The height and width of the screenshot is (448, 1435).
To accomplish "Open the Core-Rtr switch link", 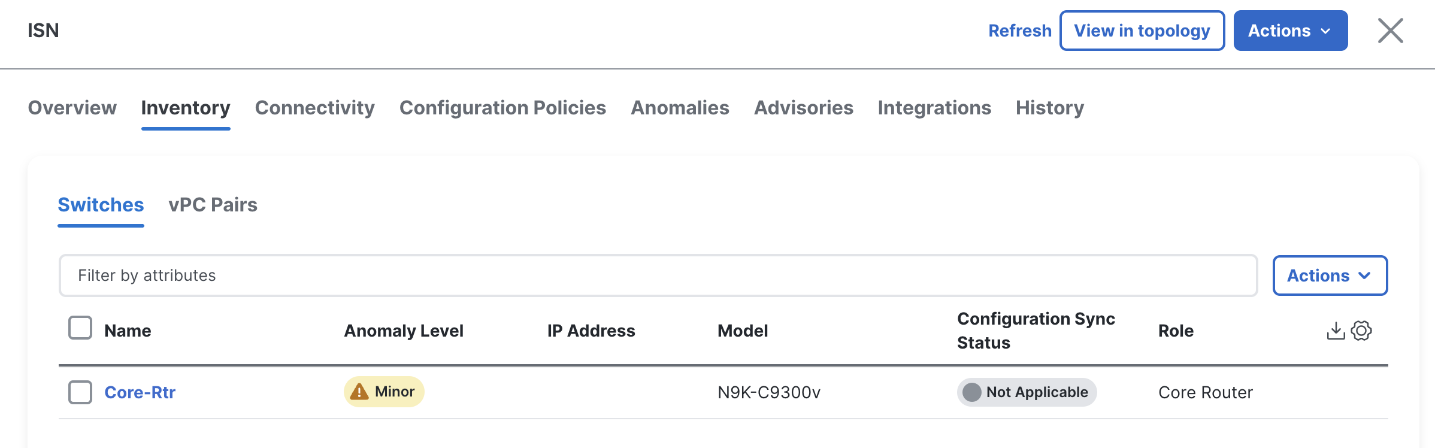I will tap(140, 392).
